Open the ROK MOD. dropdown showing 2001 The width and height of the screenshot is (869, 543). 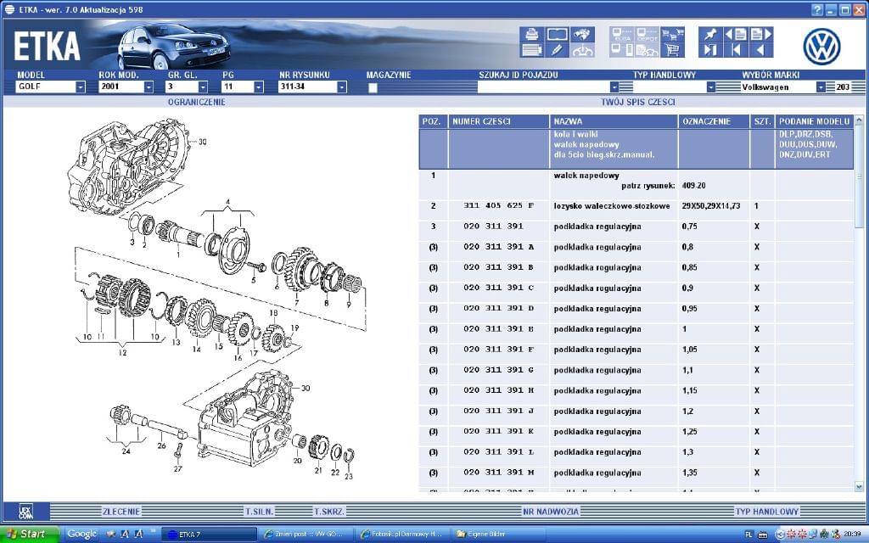tap(149, 87)
